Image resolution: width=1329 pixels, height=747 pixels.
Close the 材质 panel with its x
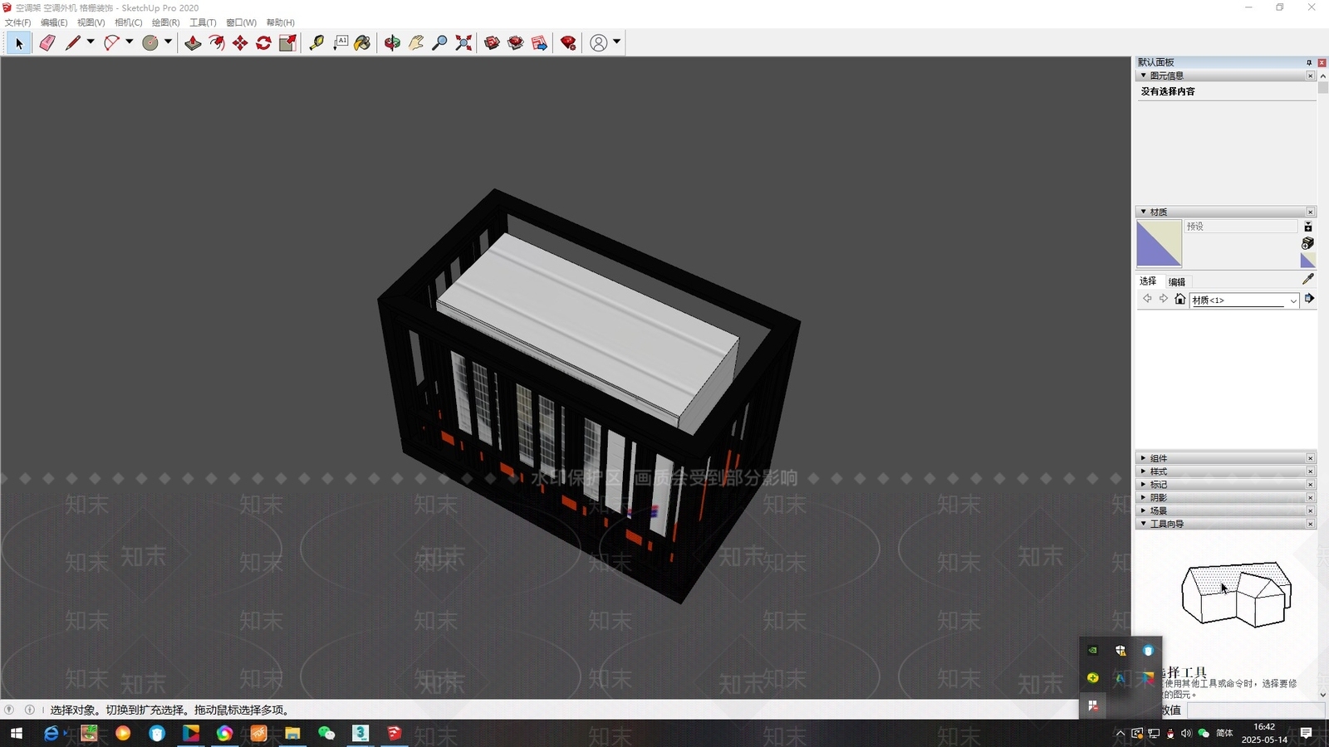[x=1311, y=212]
